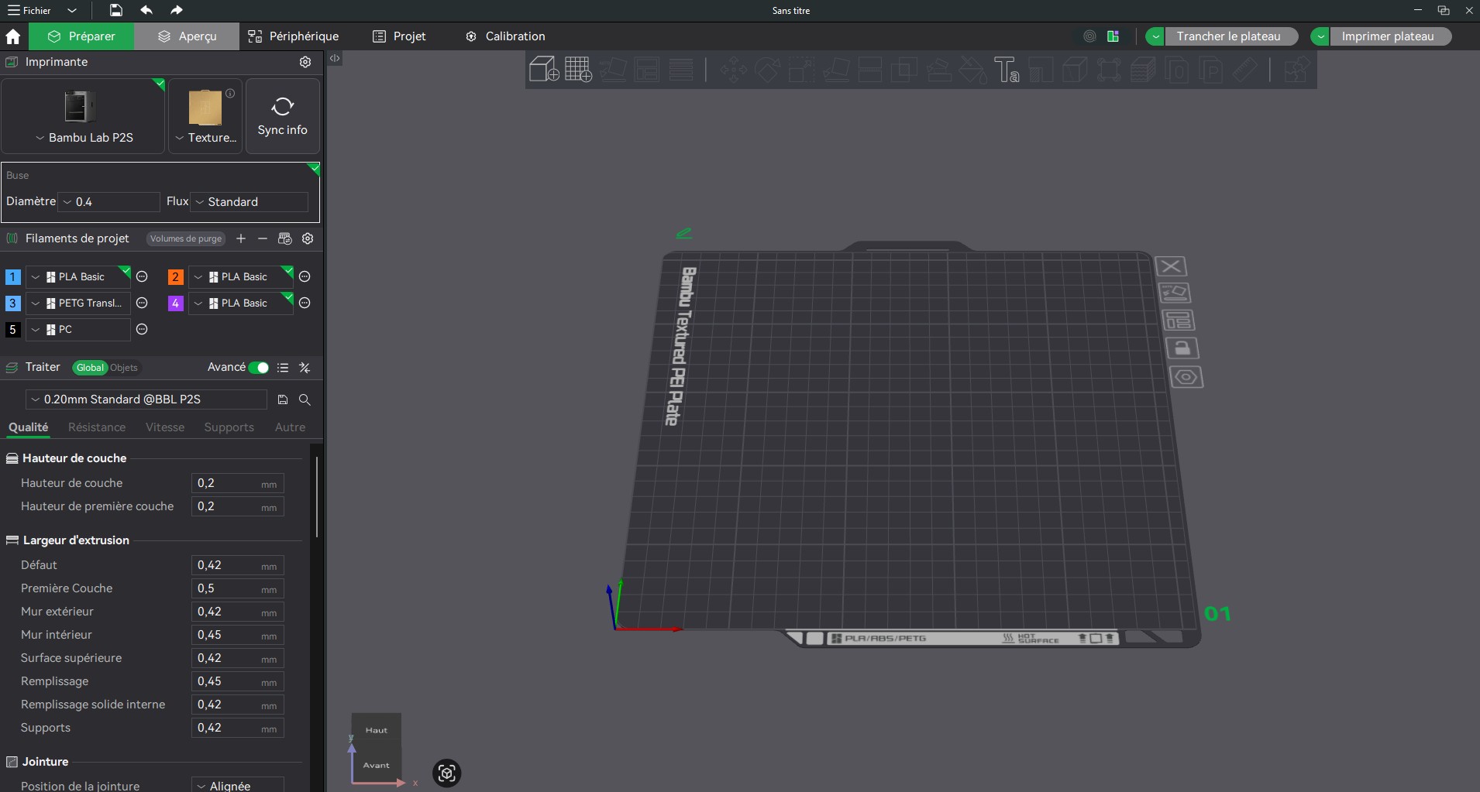The height and width of the screenshot is (792, 1480).
Task: Search process settings with magnifier icon
Action: point(305,399)
